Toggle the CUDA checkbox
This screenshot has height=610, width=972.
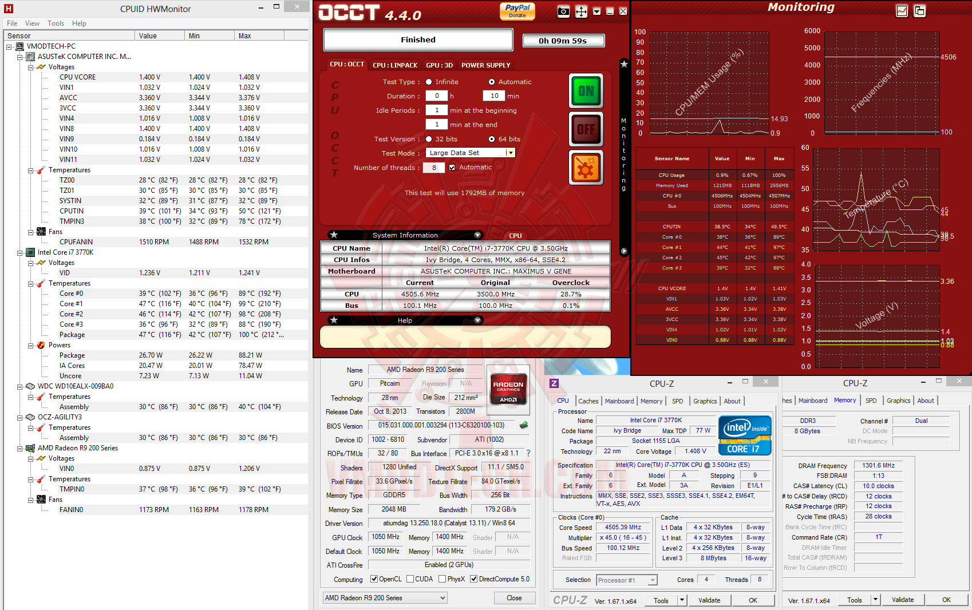point(410,579)
